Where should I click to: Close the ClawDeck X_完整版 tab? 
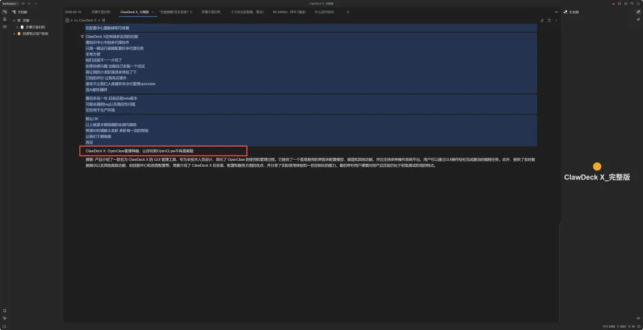pyautogui.click(x=152, y=12)
